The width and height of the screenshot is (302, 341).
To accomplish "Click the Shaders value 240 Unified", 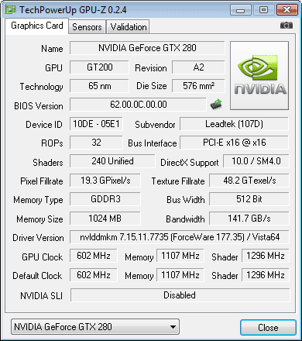I will [112, 161].
